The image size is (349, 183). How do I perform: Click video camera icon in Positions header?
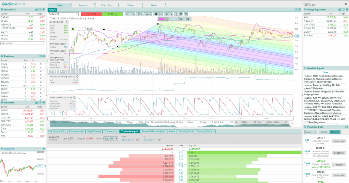(x=40, y=56)
